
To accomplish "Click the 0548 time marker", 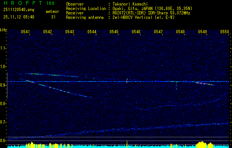I will (x=180, y=32).
